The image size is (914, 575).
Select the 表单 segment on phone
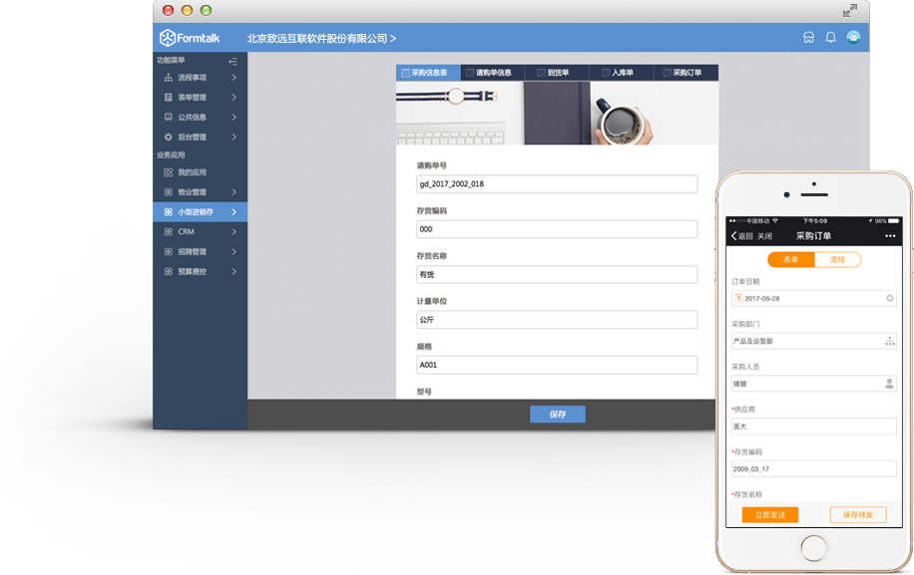tap(791, 259)
